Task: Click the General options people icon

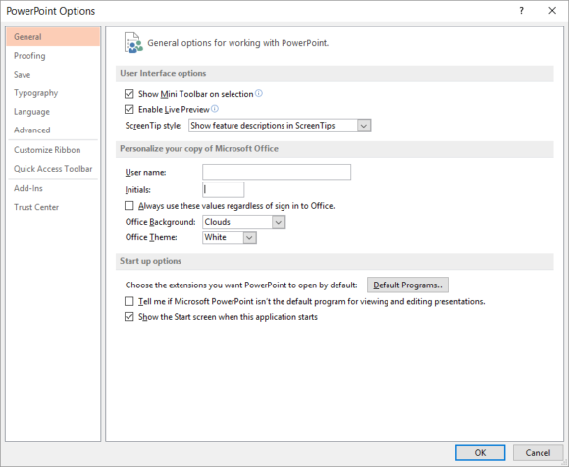Action: 133,43
